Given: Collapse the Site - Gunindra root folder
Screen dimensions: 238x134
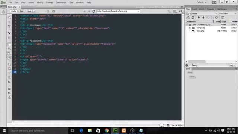Looking at the screenshot, I should click(x=187, y=25).
